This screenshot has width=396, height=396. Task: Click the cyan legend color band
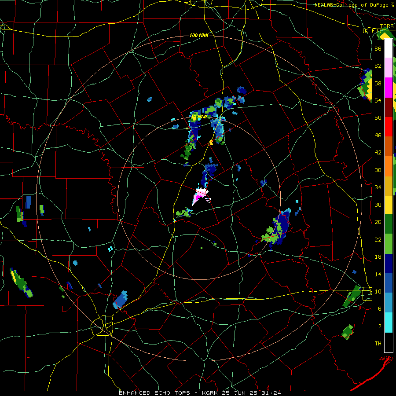(x=389, y=323)
